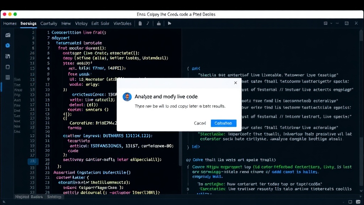Click the down arrow at the scrollbar bottom
364x205 pixels.
click(361, 191)
